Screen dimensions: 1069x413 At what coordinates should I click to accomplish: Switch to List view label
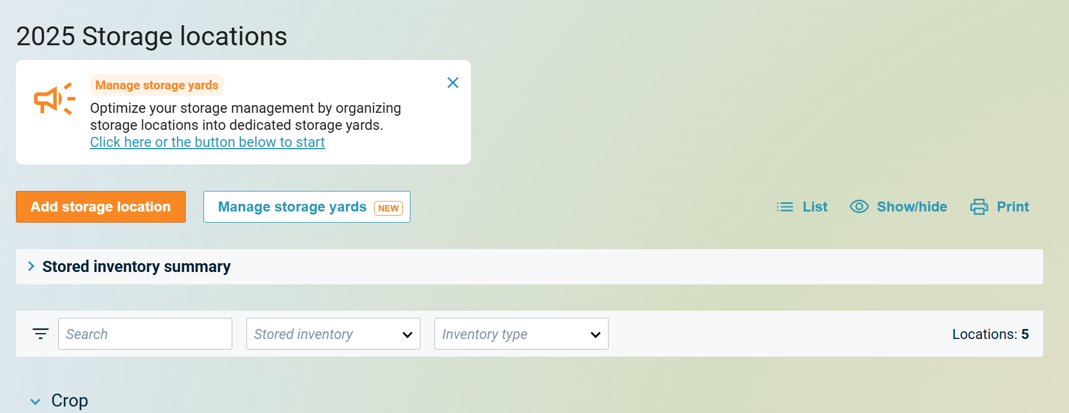pos(815,207)
